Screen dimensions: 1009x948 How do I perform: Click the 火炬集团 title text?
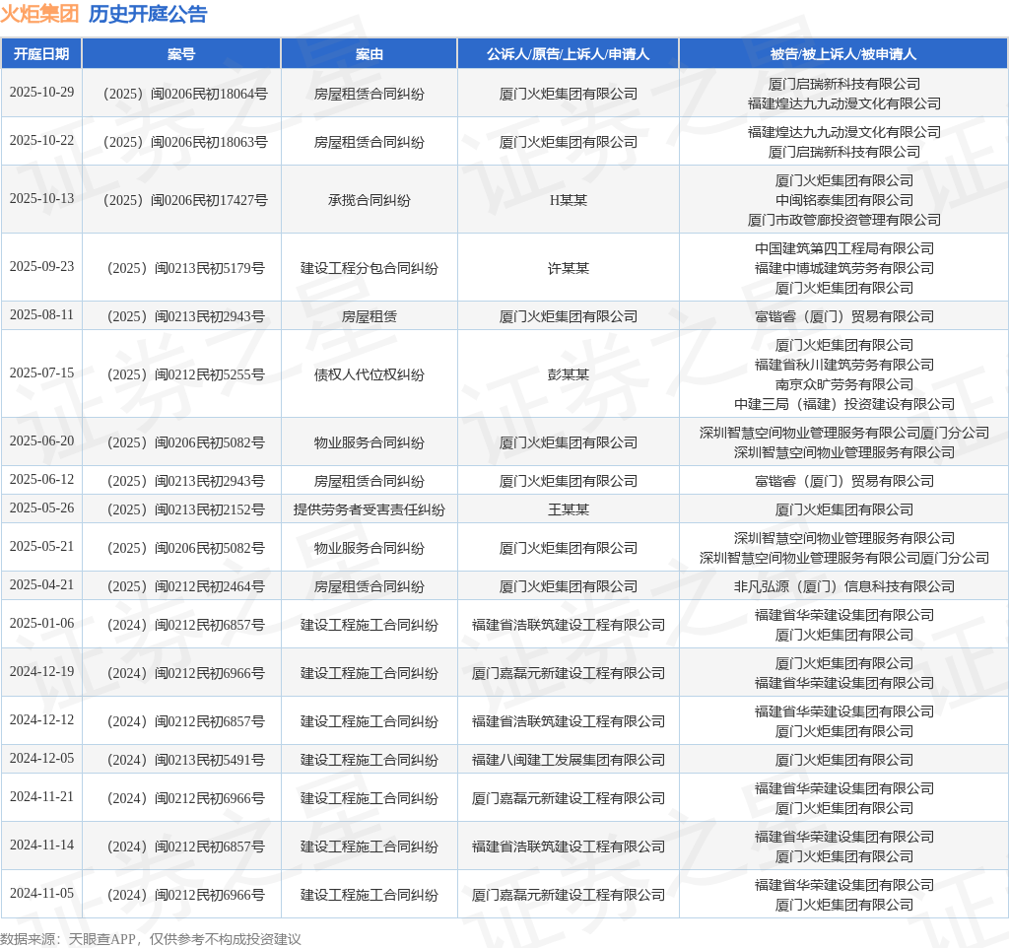click(x=39, y=14)
